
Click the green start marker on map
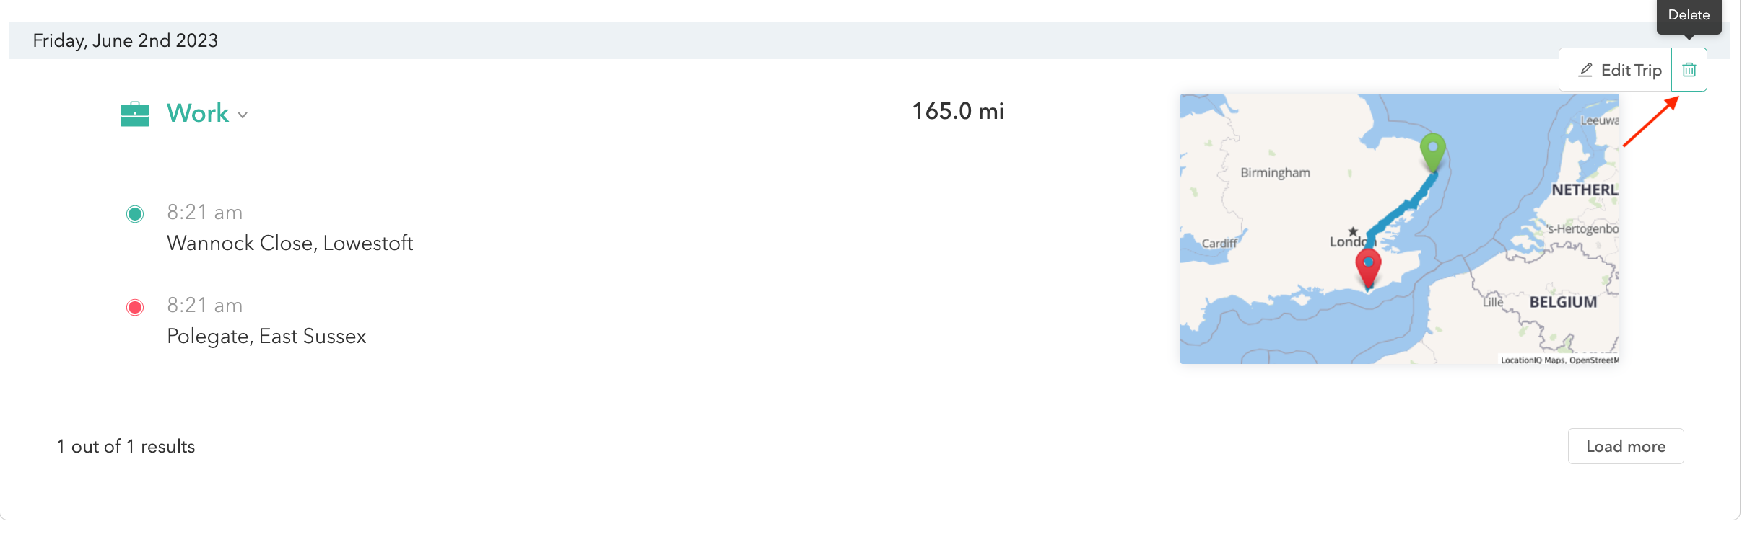(x=1432, y=152)
